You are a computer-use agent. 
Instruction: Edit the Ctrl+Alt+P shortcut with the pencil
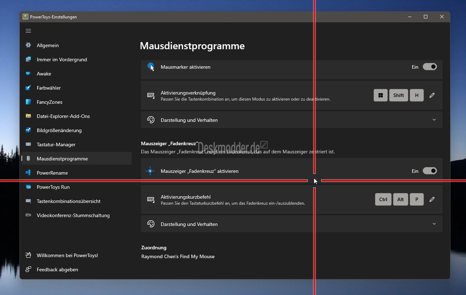[x=432, y=199]
